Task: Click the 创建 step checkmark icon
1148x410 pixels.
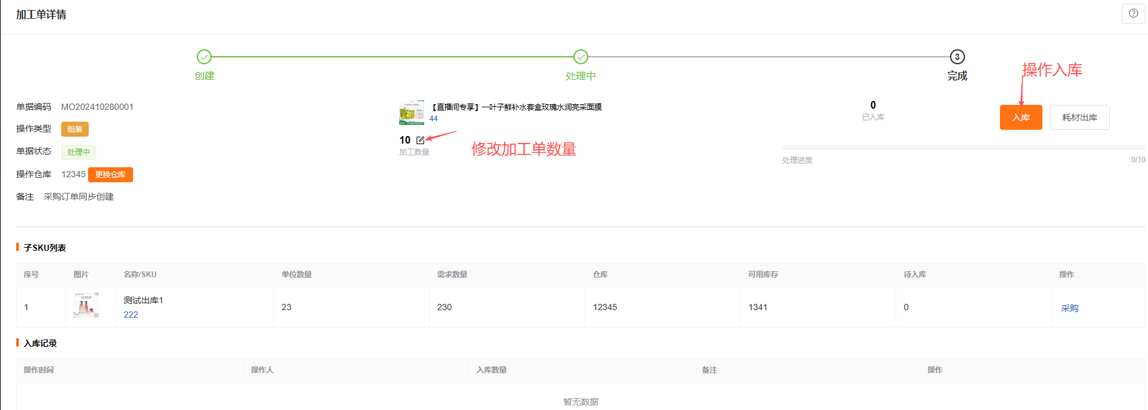Action: [204, 57]
